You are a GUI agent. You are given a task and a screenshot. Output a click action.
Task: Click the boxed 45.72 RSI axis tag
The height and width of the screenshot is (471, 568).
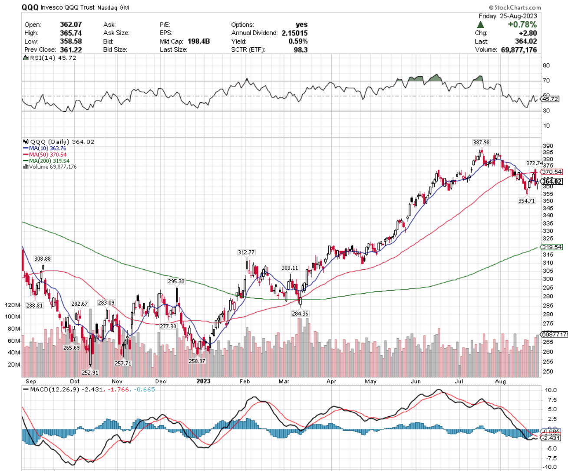tap(551, 99)
